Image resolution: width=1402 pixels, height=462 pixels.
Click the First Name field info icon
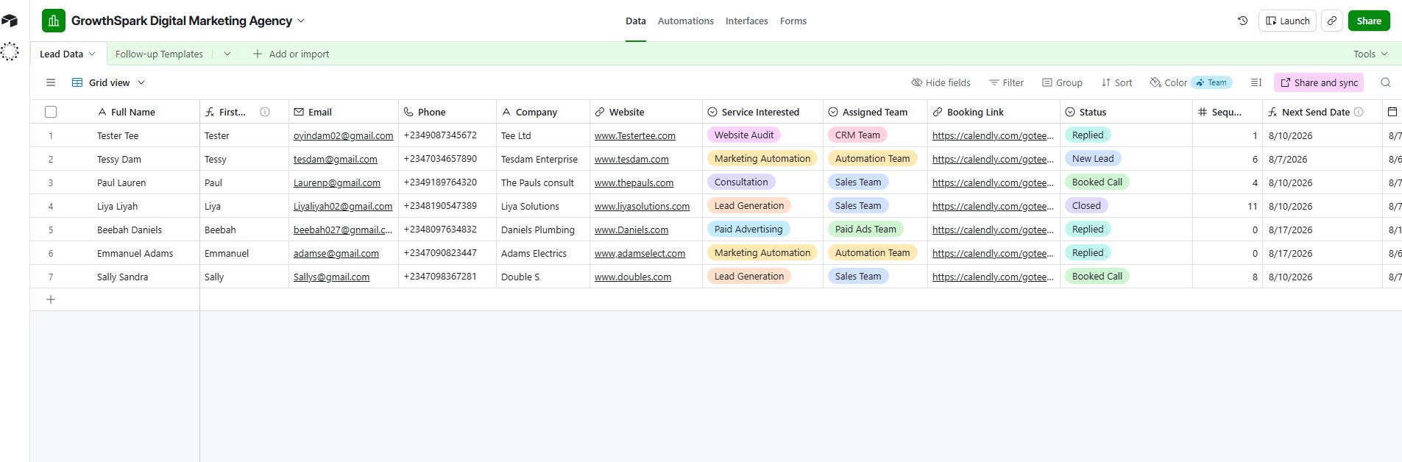point(265,112)
